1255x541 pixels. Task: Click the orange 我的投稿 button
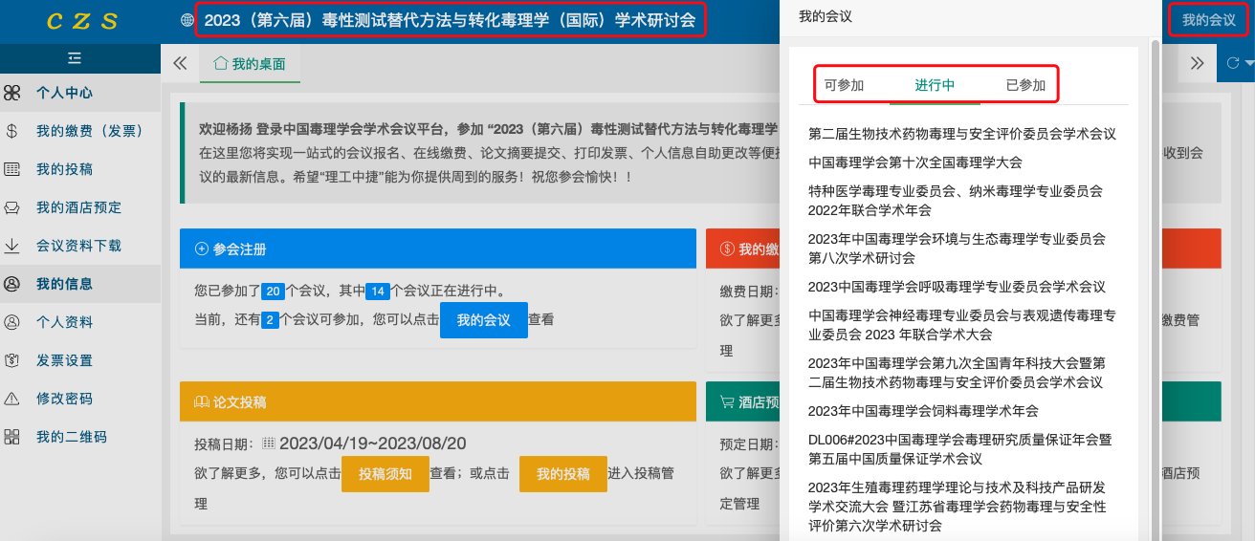562,474
